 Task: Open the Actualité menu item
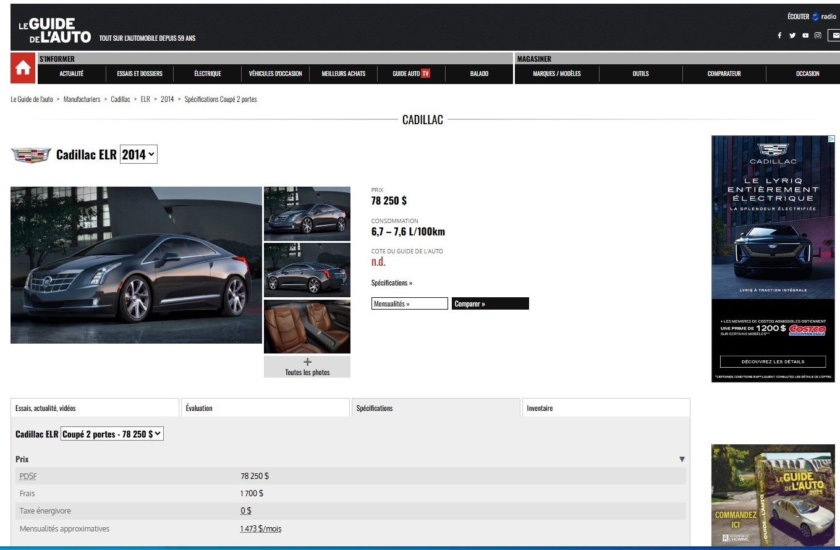point(72,74)
